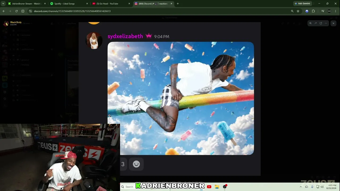Open the media controls toolbar icon
Viewport: 340px width, 191px height.
click(323, 11)
